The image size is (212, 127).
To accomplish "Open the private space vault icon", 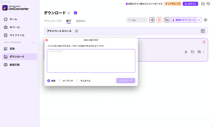I will click(203, 31).
